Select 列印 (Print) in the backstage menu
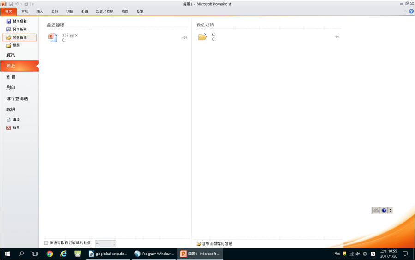Viewport: 415px width, 260px height. pyautogui.click(x=11, y=87)
